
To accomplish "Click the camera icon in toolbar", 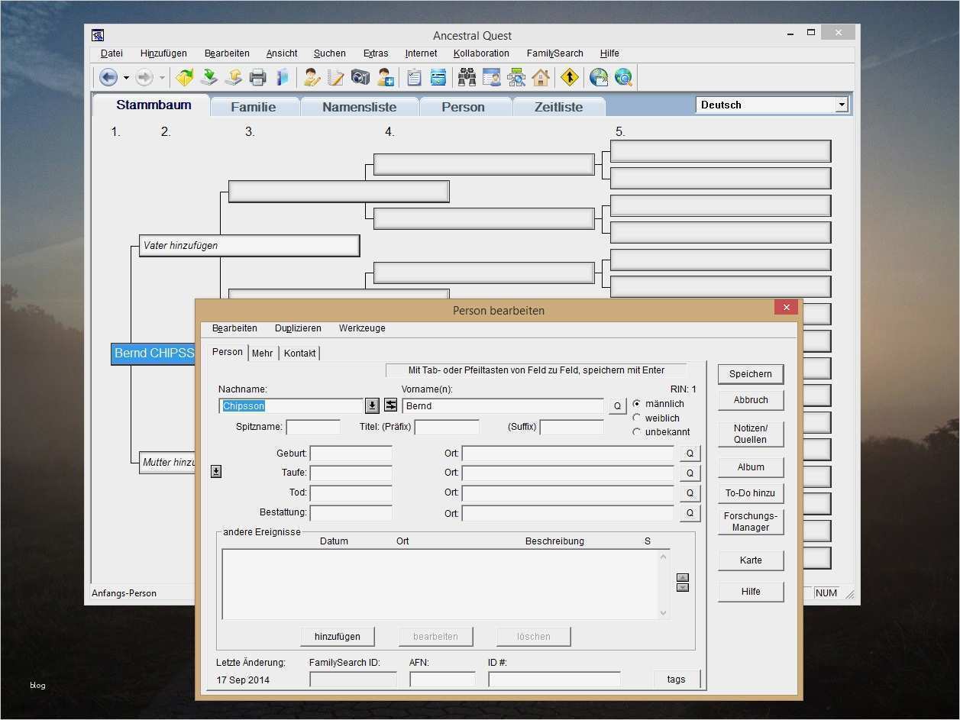I will pos(360,77).
